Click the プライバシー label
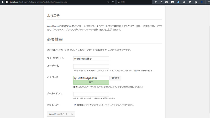 (x=54, y=105)
